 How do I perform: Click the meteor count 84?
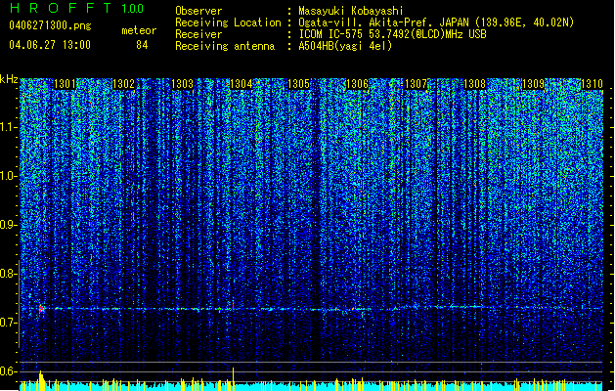point(142,45)
